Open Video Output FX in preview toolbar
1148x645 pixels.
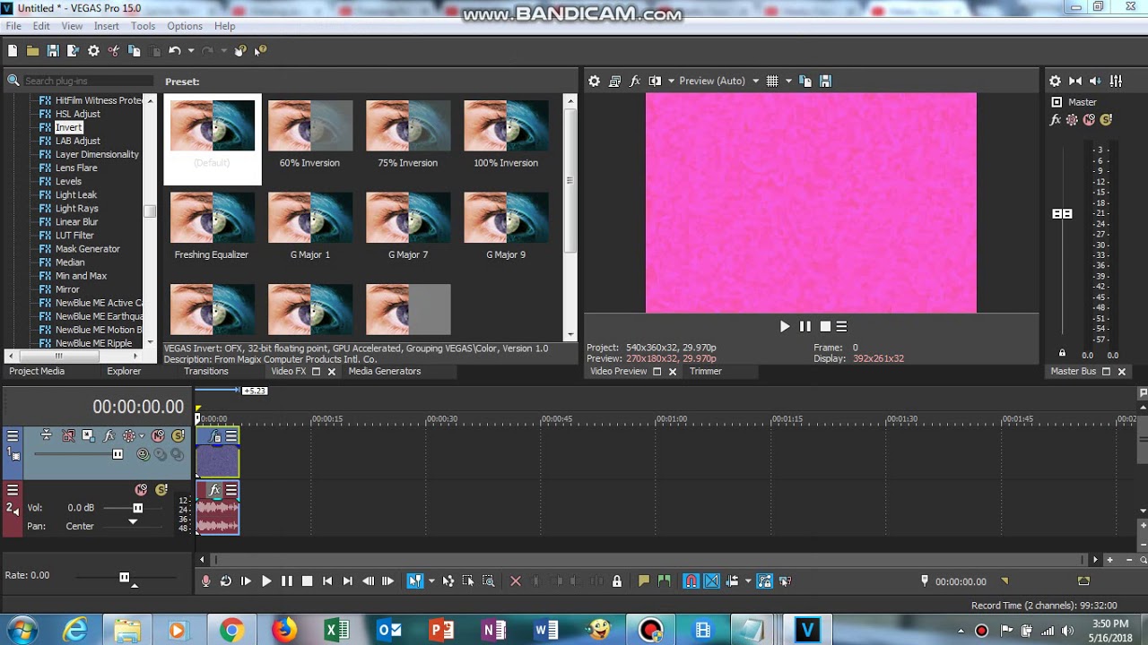635,81
